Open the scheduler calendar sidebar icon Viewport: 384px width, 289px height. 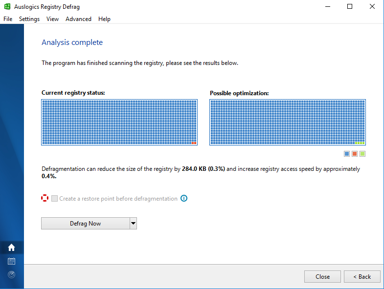12,261
